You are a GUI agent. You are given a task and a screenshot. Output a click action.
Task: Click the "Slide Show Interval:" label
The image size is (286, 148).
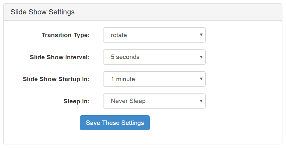[60, 57]
